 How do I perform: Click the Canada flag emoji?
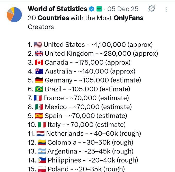[x=39, y=63]
